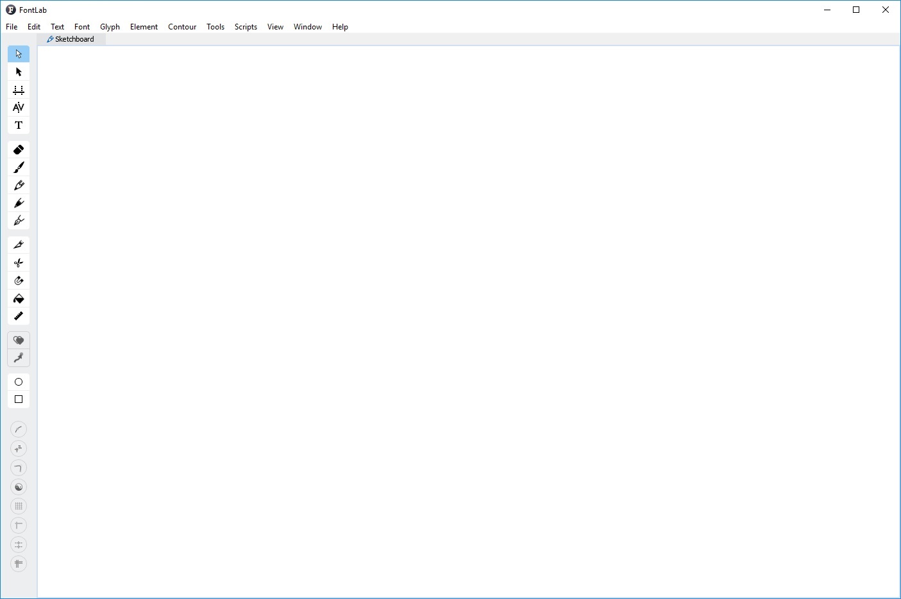Select the Measure ruler tool
Viewport: 901px width, 599px height.
point(19,316)
